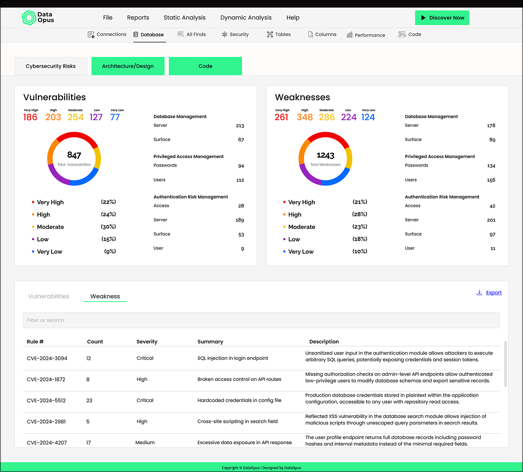This screenshot has width=523, height=472.
Task: Click the Summary column header
Action: pyautogui.click(x=210, y=342)
